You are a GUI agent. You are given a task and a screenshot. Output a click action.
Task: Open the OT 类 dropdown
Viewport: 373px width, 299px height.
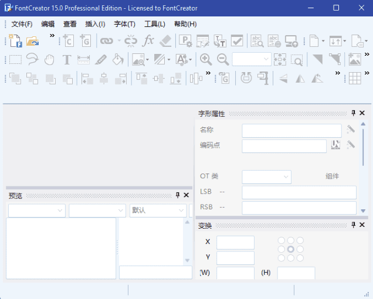[266, 176]
